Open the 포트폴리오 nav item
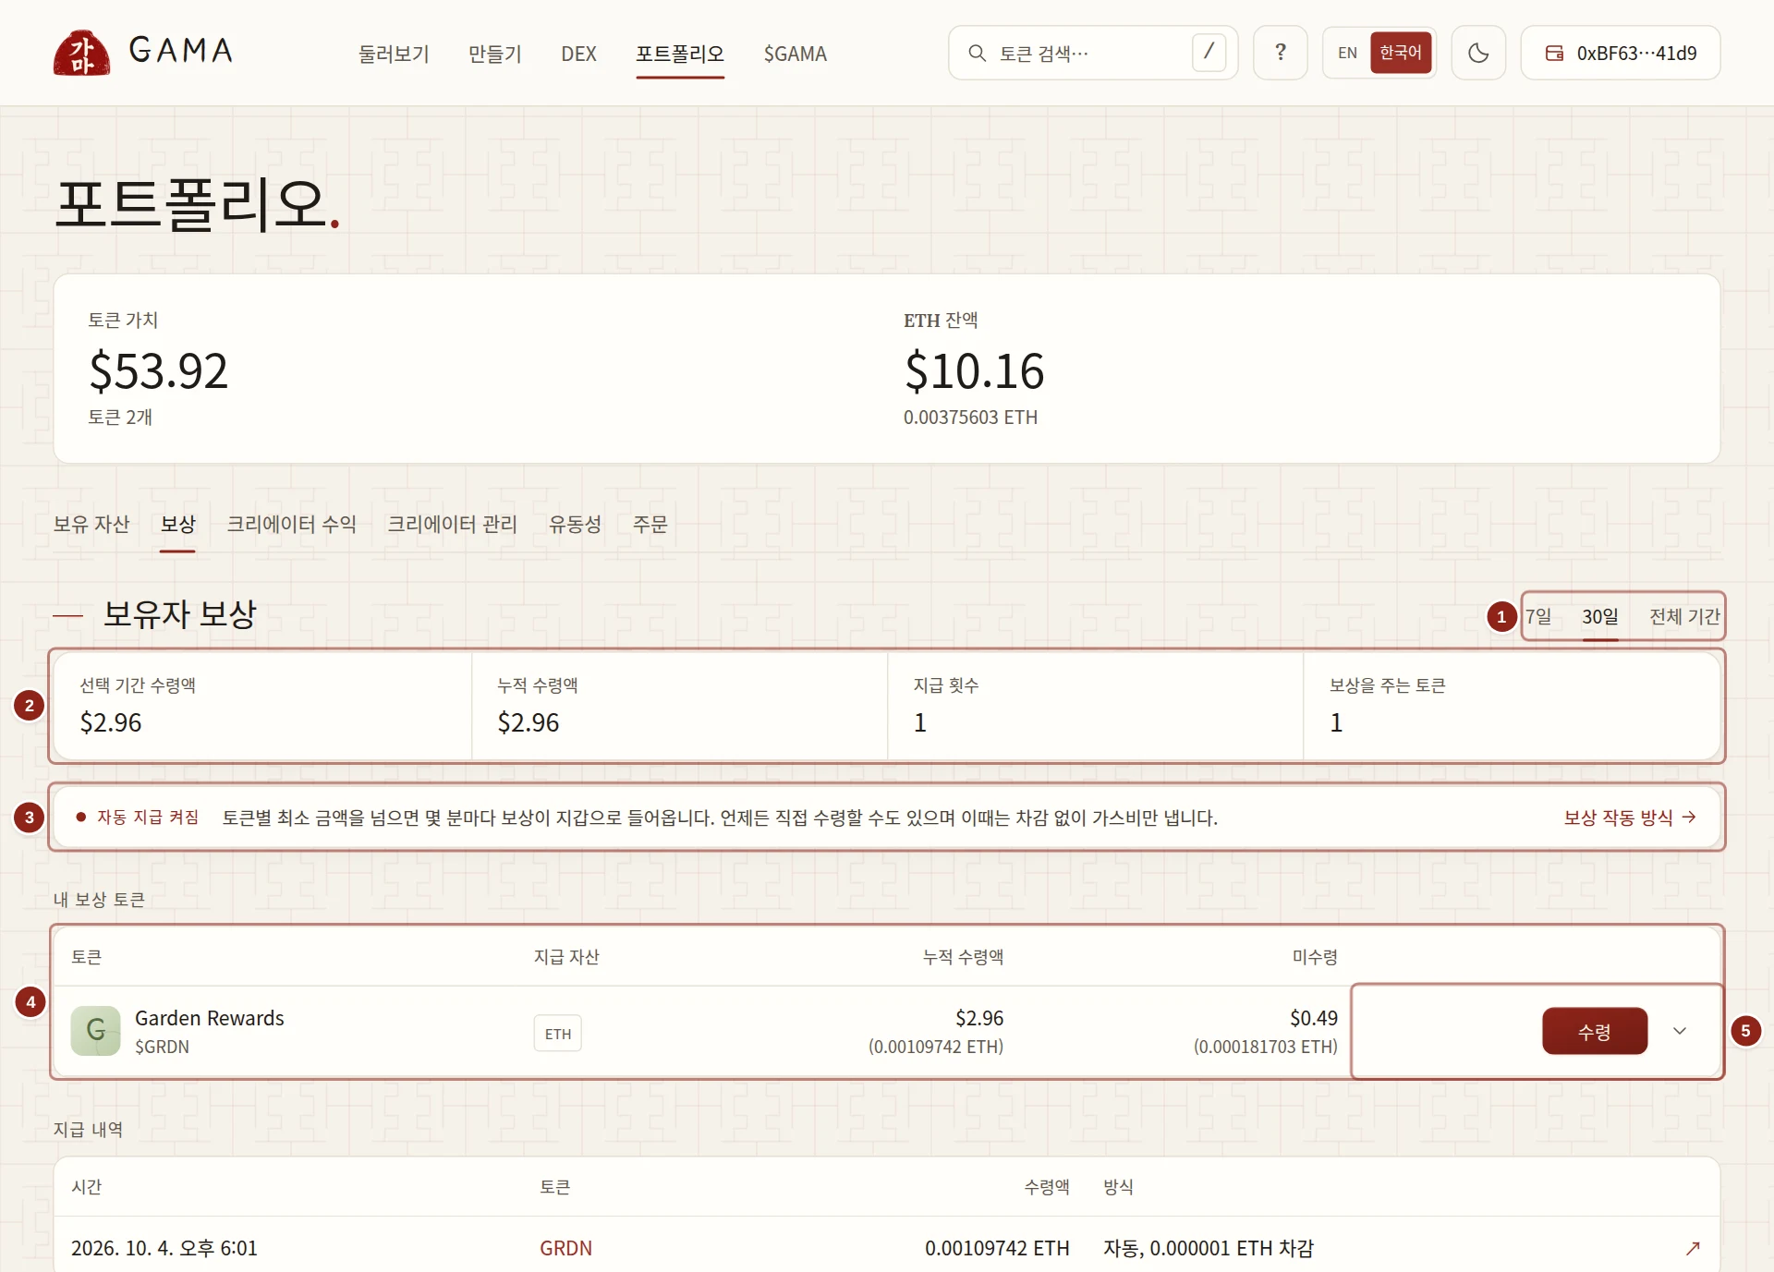Viewport: 1774px width, 1272px height. pyautogui.click(x=680, y=54)
